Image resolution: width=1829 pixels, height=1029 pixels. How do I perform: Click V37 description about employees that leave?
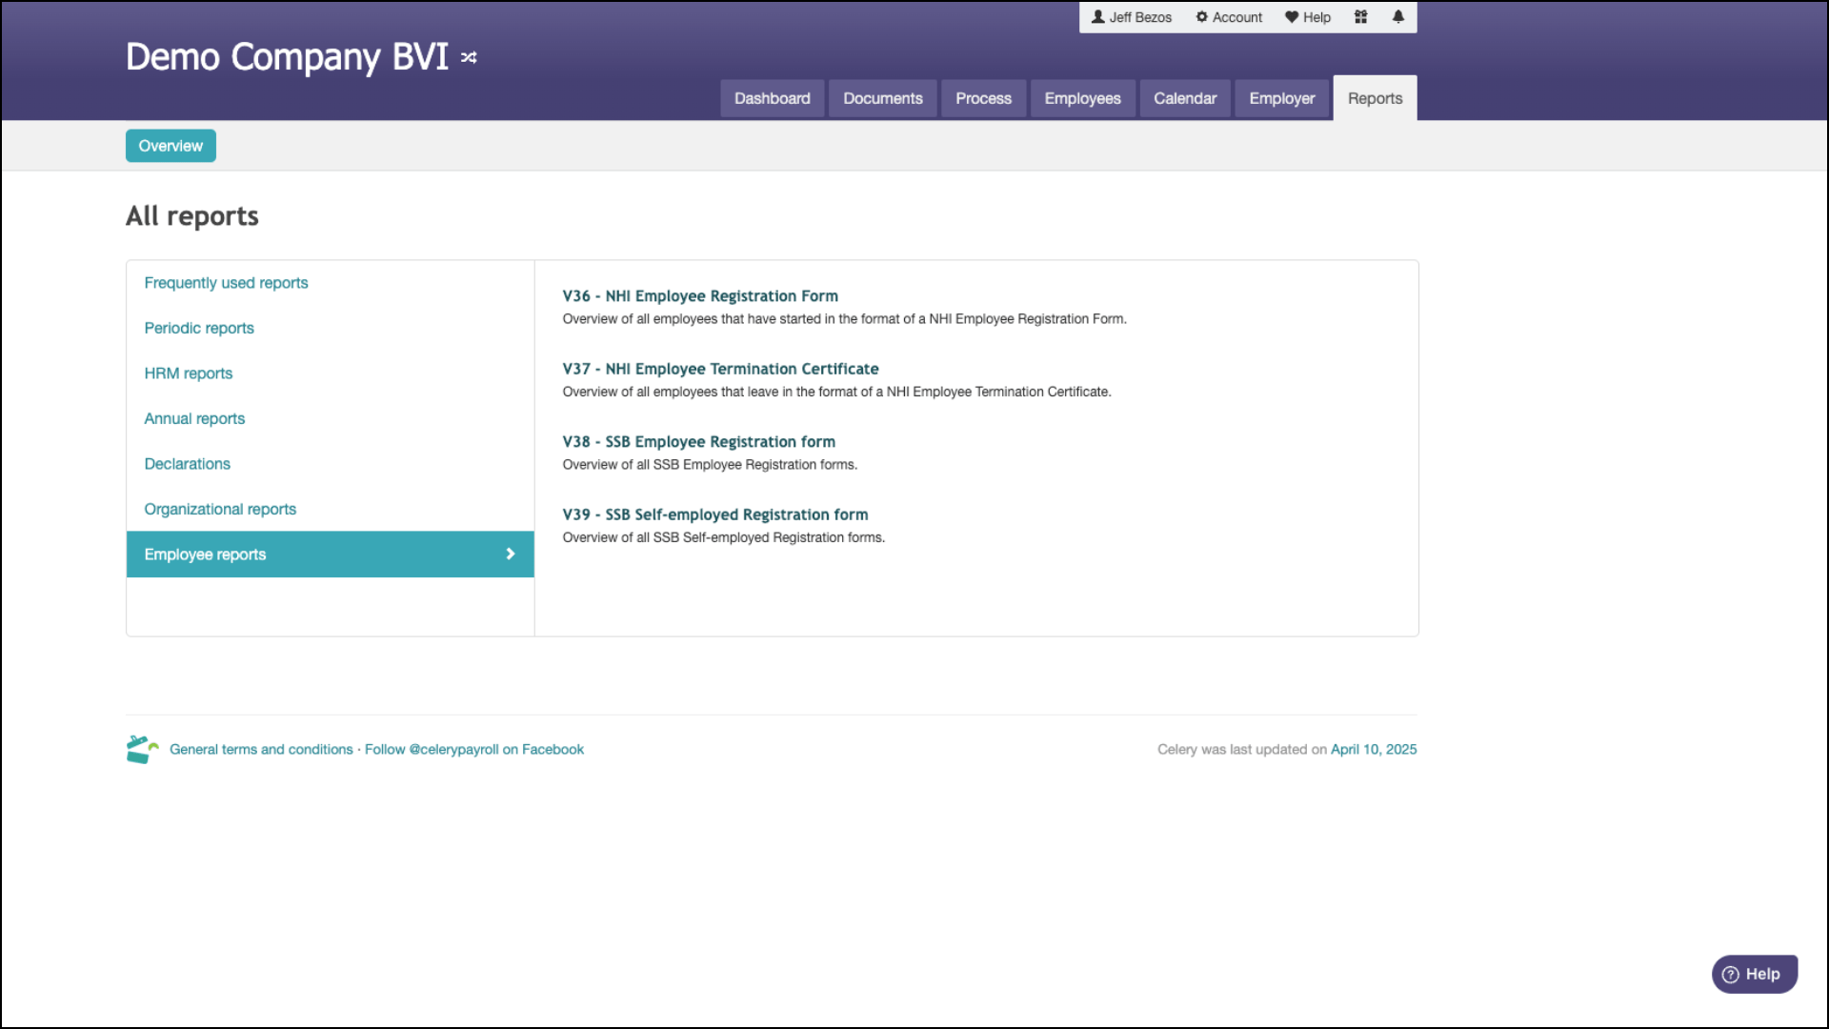[x=836, y=392]
